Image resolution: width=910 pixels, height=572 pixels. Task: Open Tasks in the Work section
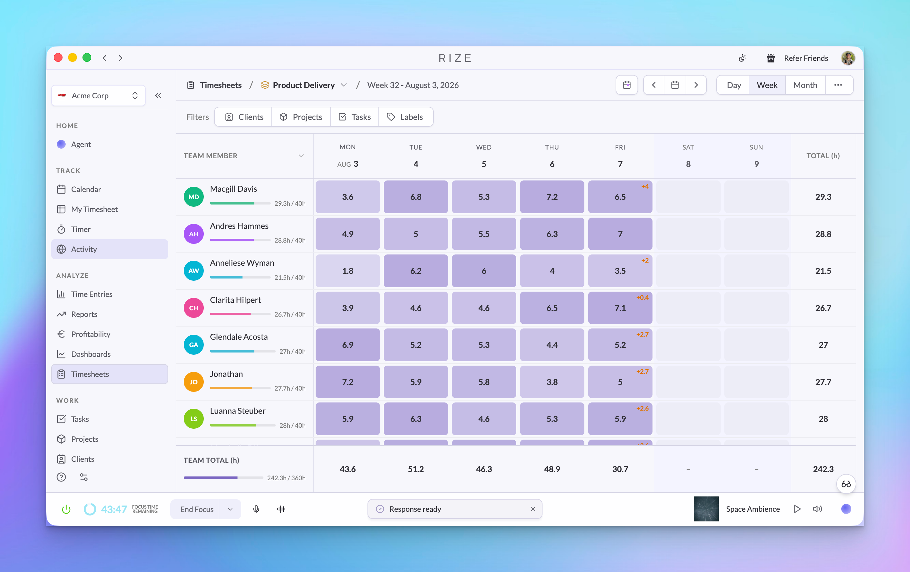tap(110, 419)
